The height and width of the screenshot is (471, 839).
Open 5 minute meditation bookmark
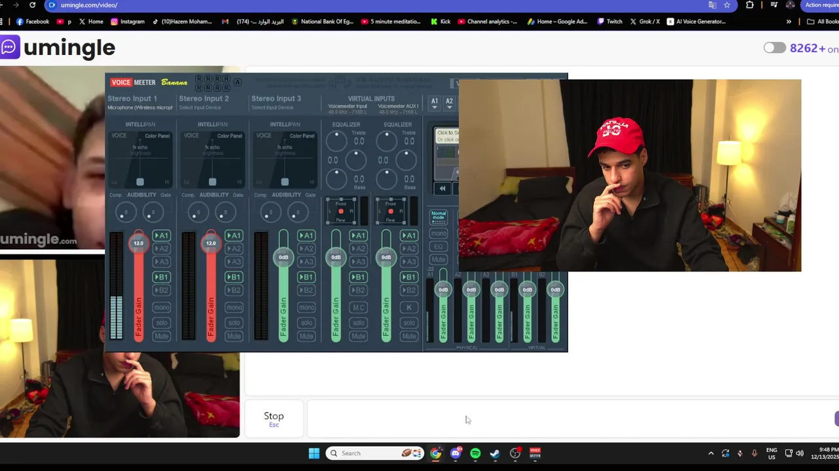pyautogui.click(x=391, y=22)
